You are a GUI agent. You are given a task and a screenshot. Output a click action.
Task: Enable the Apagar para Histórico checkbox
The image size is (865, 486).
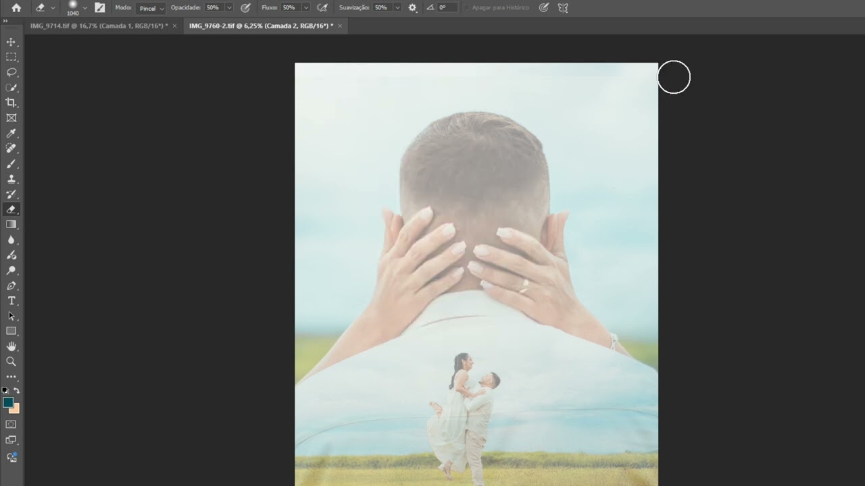[x=467, y=7]
